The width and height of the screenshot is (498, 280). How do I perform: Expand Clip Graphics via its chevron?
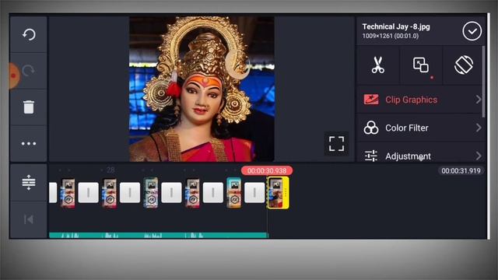(x=479, y=100)
